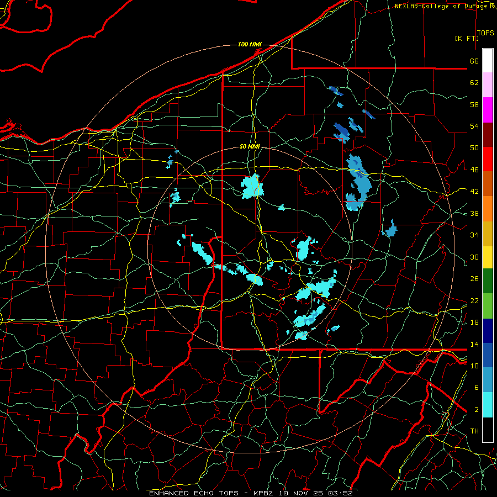Select the "6" scale label
497x497 pixels.
point(477,388)
